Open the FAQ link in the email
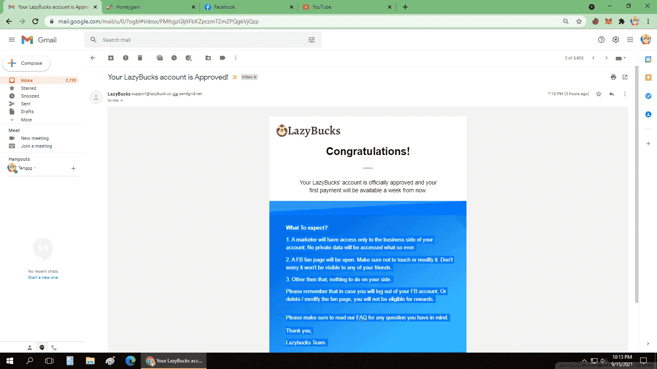The height and width of the screenshot is (369, 657). pos(361,318)
